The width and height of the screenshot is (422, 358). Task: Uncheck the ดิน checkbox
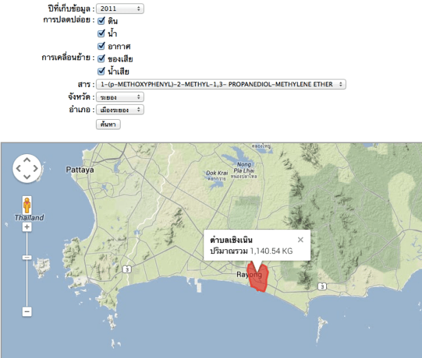coord(101,21)
